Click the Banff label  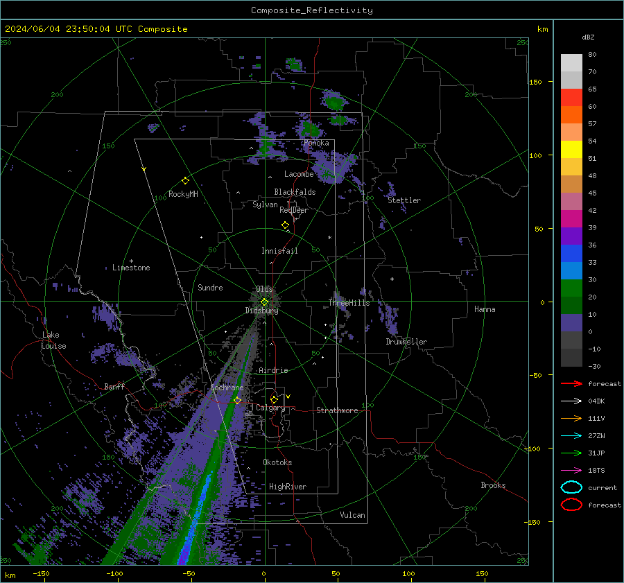(114, 386)
